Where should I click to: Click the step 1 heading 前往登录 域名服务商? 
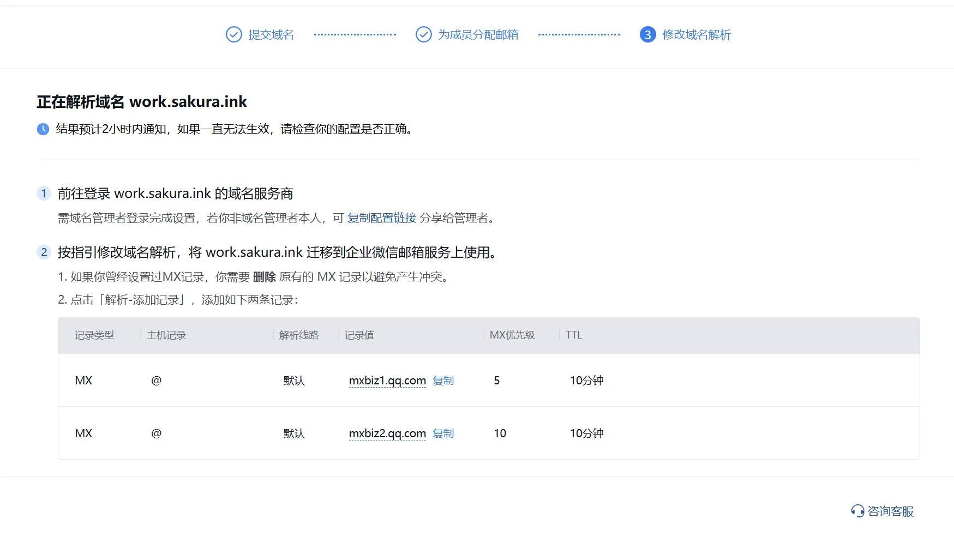tap(176, 194)
